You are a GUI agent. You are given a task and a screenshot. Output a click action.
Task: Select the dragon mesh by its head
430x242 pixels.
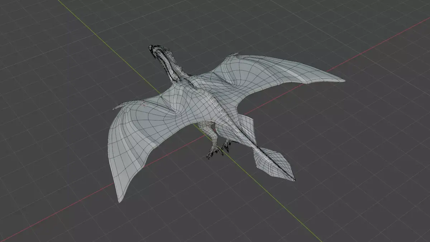pyautogui.click(x=158, y=52)
